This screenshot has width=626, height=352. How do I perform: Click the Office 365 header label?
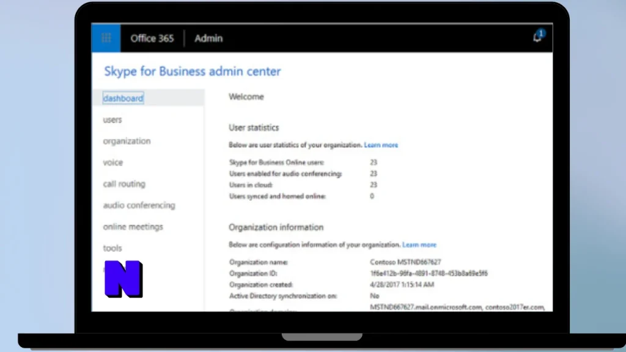coord(152,38)
